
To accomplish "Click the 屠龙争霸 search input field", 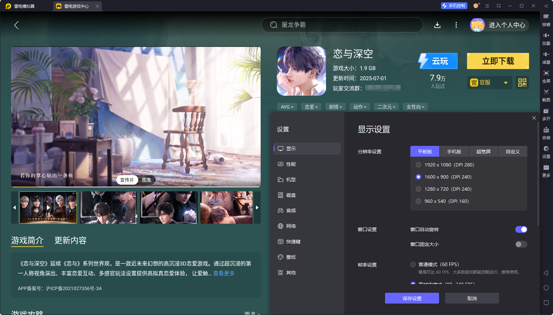I will tap(342, 25).
